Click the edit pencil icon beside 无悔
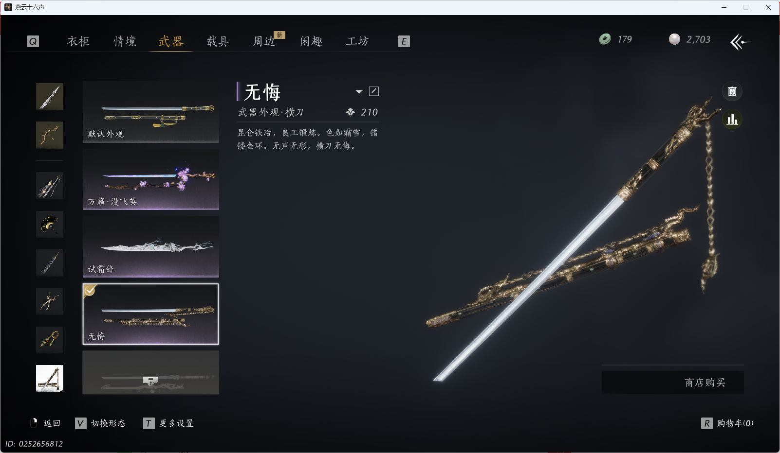This screenshot has height=453, width=780. (374, 91)
